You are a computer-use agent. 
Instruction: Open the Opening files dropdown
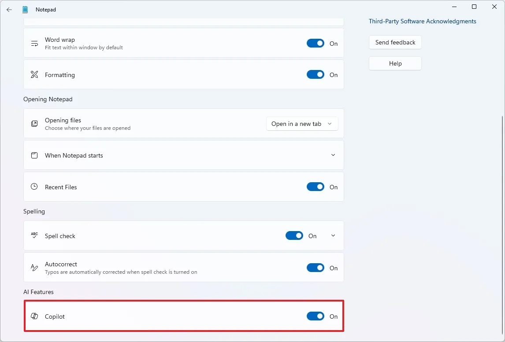click(x=302, y=124)
